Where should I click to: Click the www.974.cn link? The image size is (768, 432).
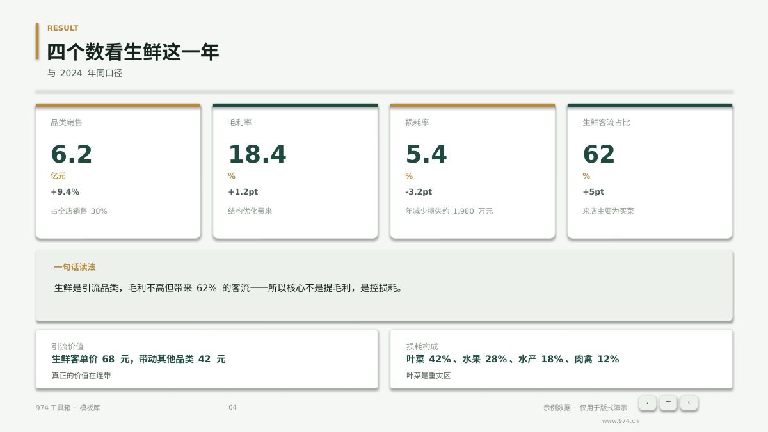pyautogui.click(x=620, y=421)
